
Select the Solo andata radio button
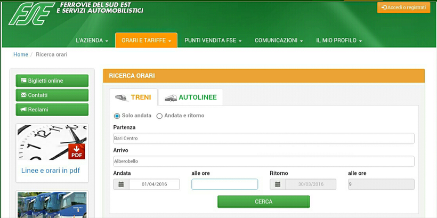[x=117, y=116]
